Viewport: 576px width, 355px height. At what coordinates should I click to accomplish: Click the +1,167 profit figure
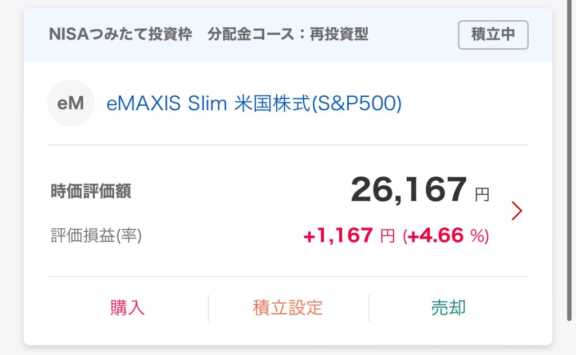tap(338, 236)
